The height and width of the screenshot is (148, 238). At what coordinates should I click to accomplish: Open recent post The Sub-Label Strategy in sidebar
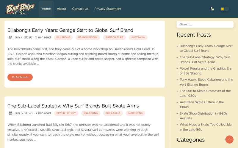pyautogui.click(x=205, y=60)
